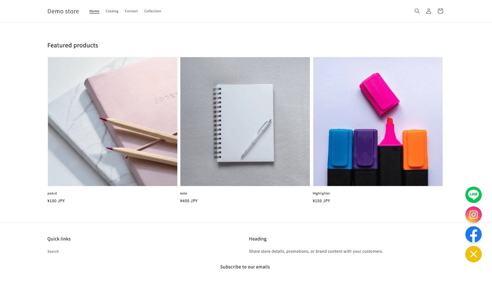Navigate to the Contact page
Viewport: 492px width, 286px height.
click(x=131, y=11)
